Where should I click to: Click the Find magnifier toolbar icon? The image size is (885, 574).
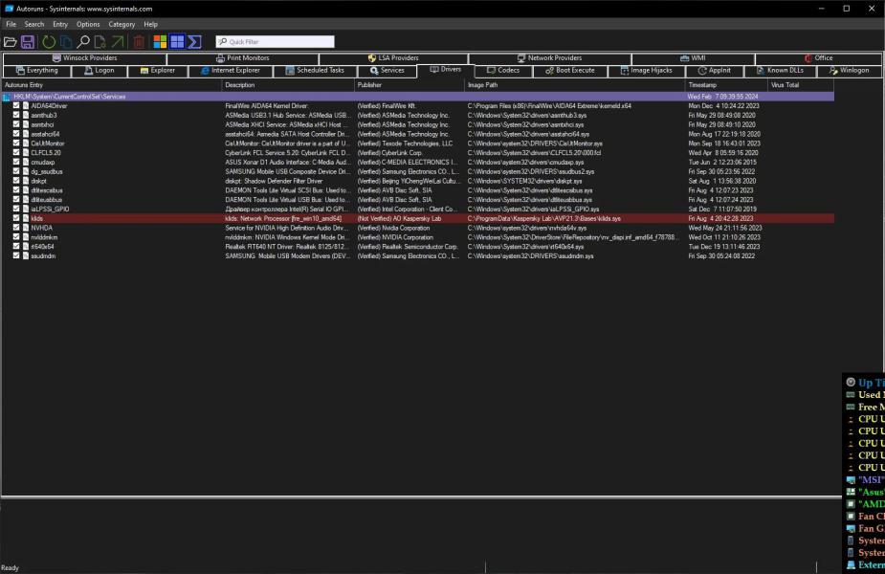click(83, 42)
